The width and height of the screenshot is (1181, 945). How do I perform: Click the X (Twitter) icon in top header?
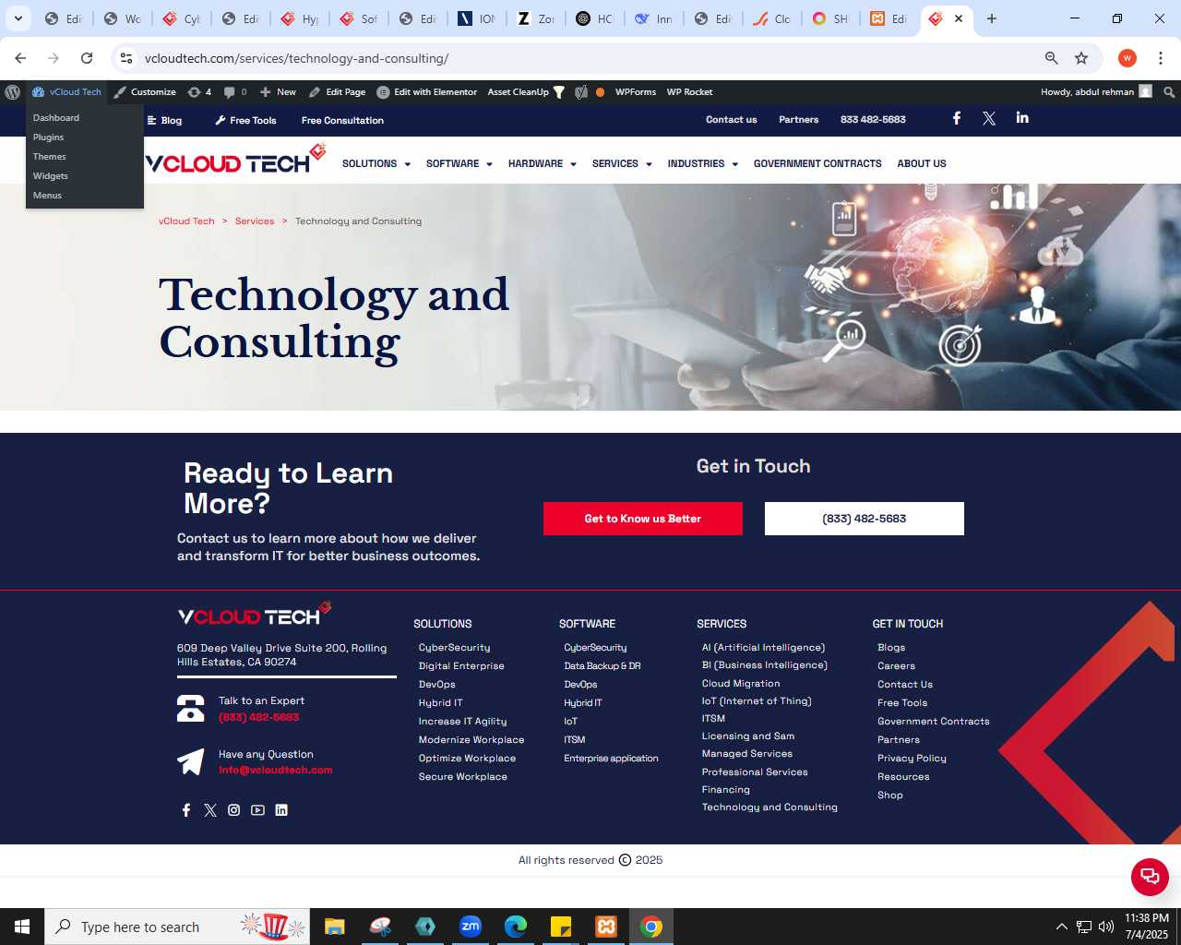tap(989, 118)
